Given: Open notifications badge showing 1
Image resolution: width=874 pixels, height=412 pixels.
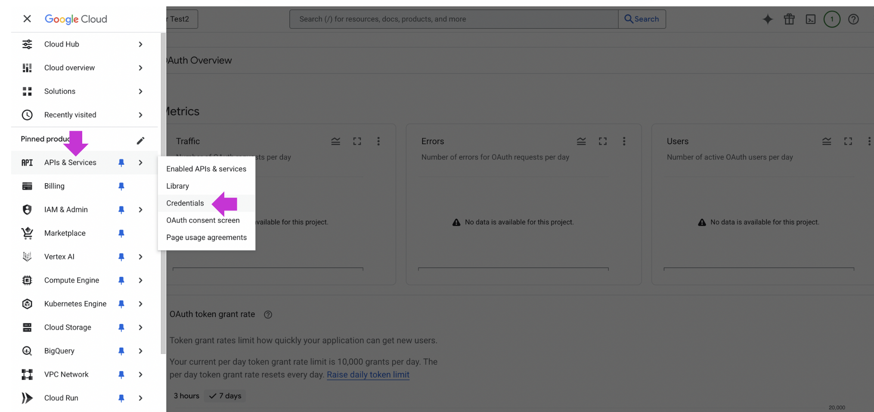Looking at the screenshot, I should tap(832, 19).
